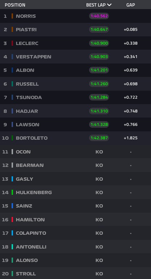Click the red team color bar beside Leclerc
The width and height of the screenshot is (151, 279).
tap(12, 43)
